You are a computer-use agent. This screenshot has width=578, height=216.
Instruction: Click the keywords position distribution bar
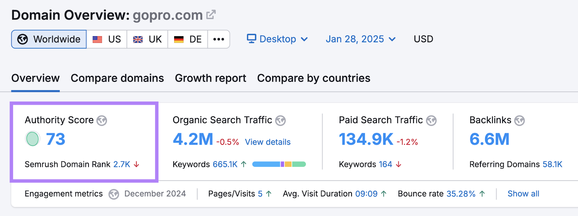point(279,164)
